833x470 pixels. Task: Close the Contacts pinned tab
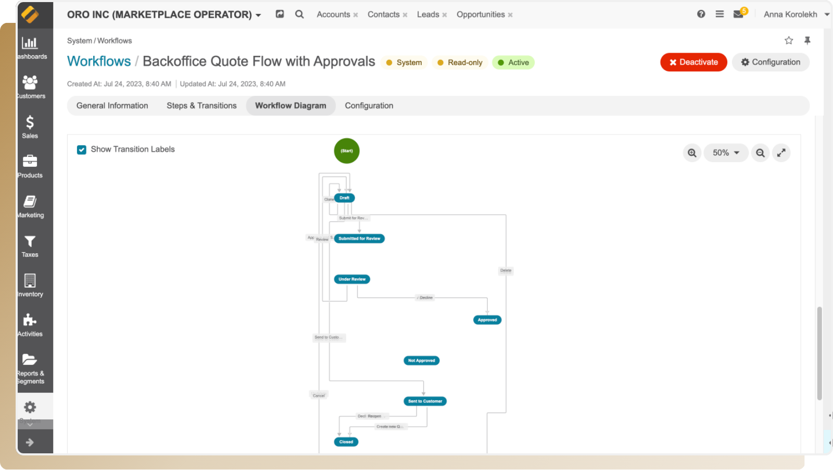click(405, 15)
